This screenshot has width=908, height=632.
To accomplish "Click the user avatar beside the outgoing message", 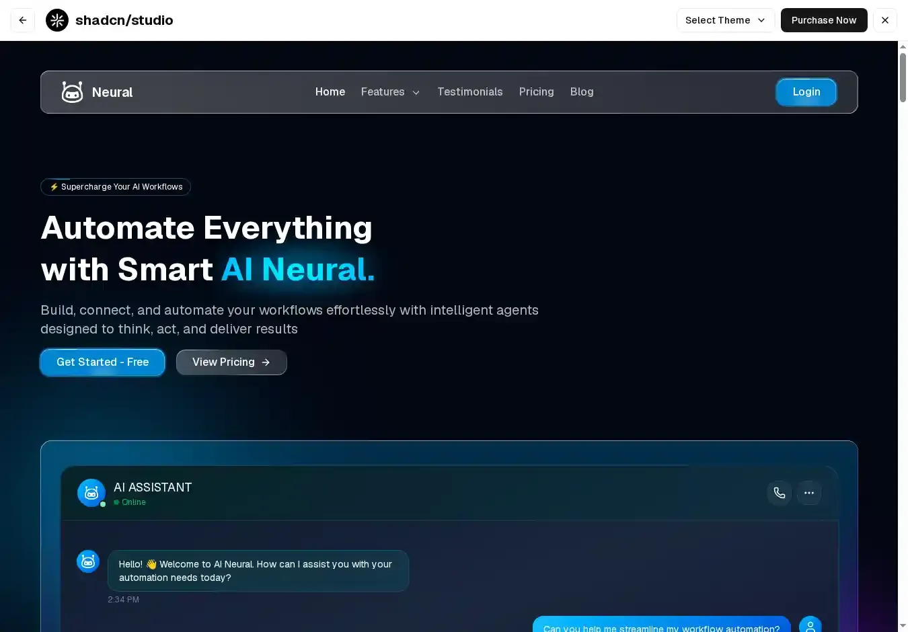I will pos(810,625).
